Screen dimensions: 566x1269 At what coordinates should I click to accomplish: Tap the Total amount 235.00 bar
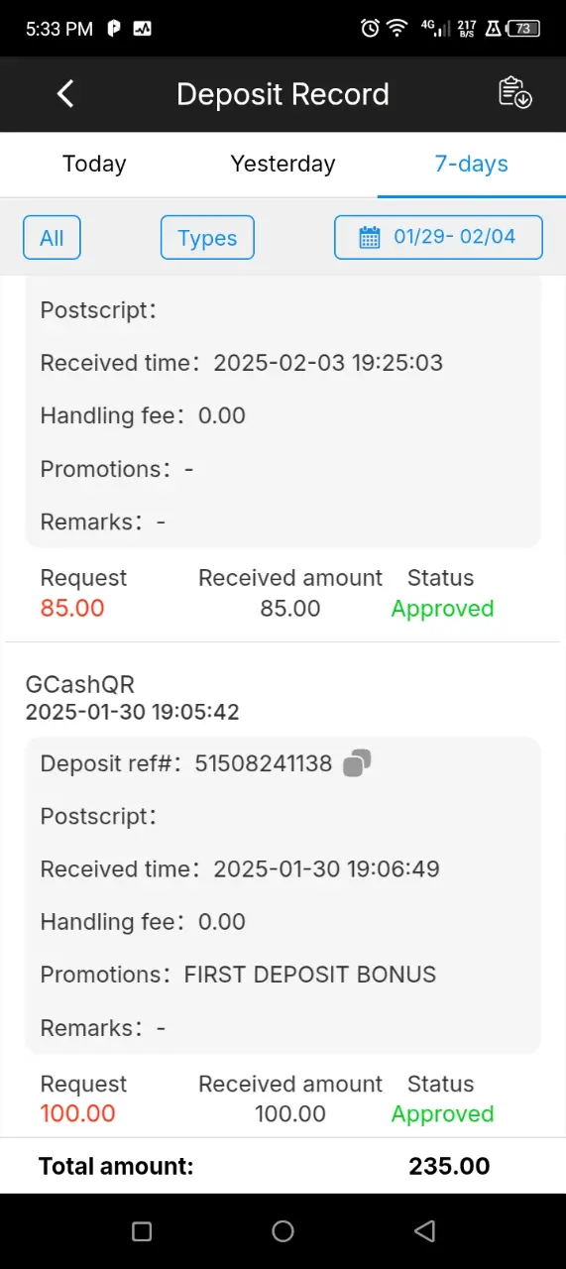coord(283,1166)
